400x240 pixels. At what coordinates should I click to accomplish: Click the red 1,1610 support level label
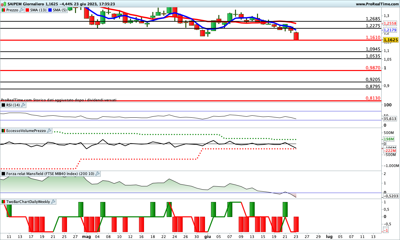[x=373, y=37]
